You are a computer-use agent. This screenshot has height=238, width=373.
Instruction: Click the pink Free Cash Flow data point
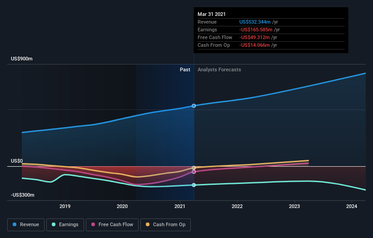[x=194, y=172]
